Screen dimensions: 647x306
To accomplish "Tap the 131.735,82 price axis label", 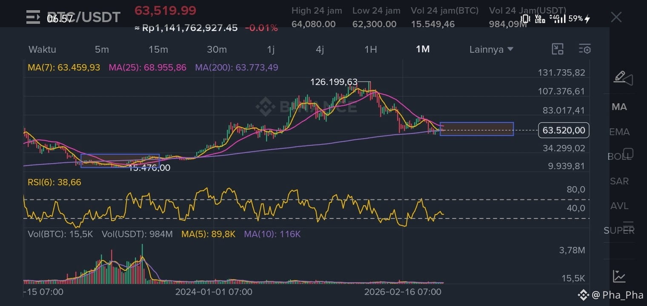I will 562,73.
